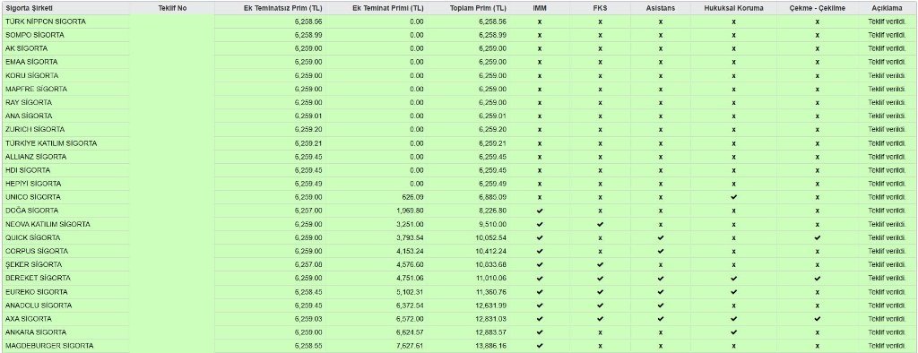
Task: Click Hukuksal Koruma checkmark for ANKARA SİGORTA
Action: point(733,332)
